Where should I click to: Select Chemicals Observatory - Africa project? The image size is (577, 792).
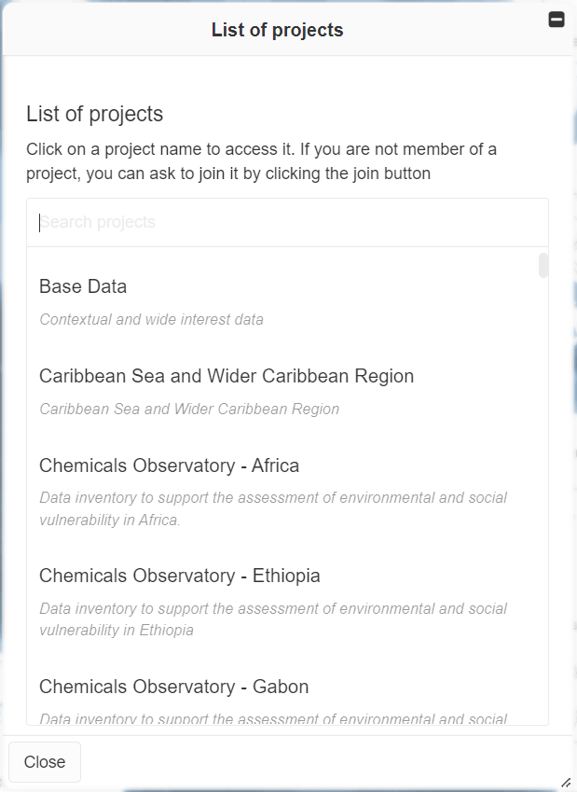(169, 465)
